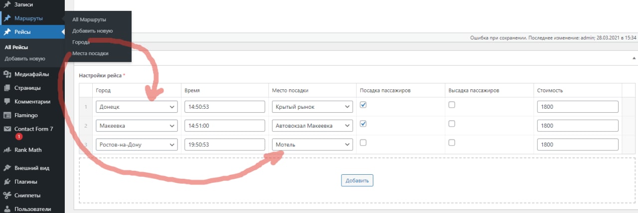Viewport: 638px width, 213px height.
Task: Click Добавить новую under Рейсы
Action: (25, 59)
